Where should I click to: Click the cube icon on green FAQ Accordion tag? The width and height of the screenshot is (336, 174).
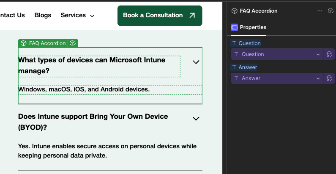pyautogui.click(x=24, y=43)
